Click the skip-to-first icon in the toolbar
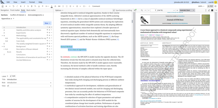 coord(6,6)
